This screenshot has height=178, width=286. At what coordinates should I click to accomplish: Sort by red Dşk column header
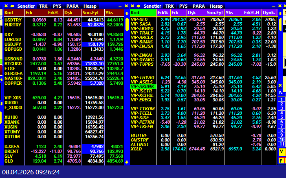(x=73, y=13)
